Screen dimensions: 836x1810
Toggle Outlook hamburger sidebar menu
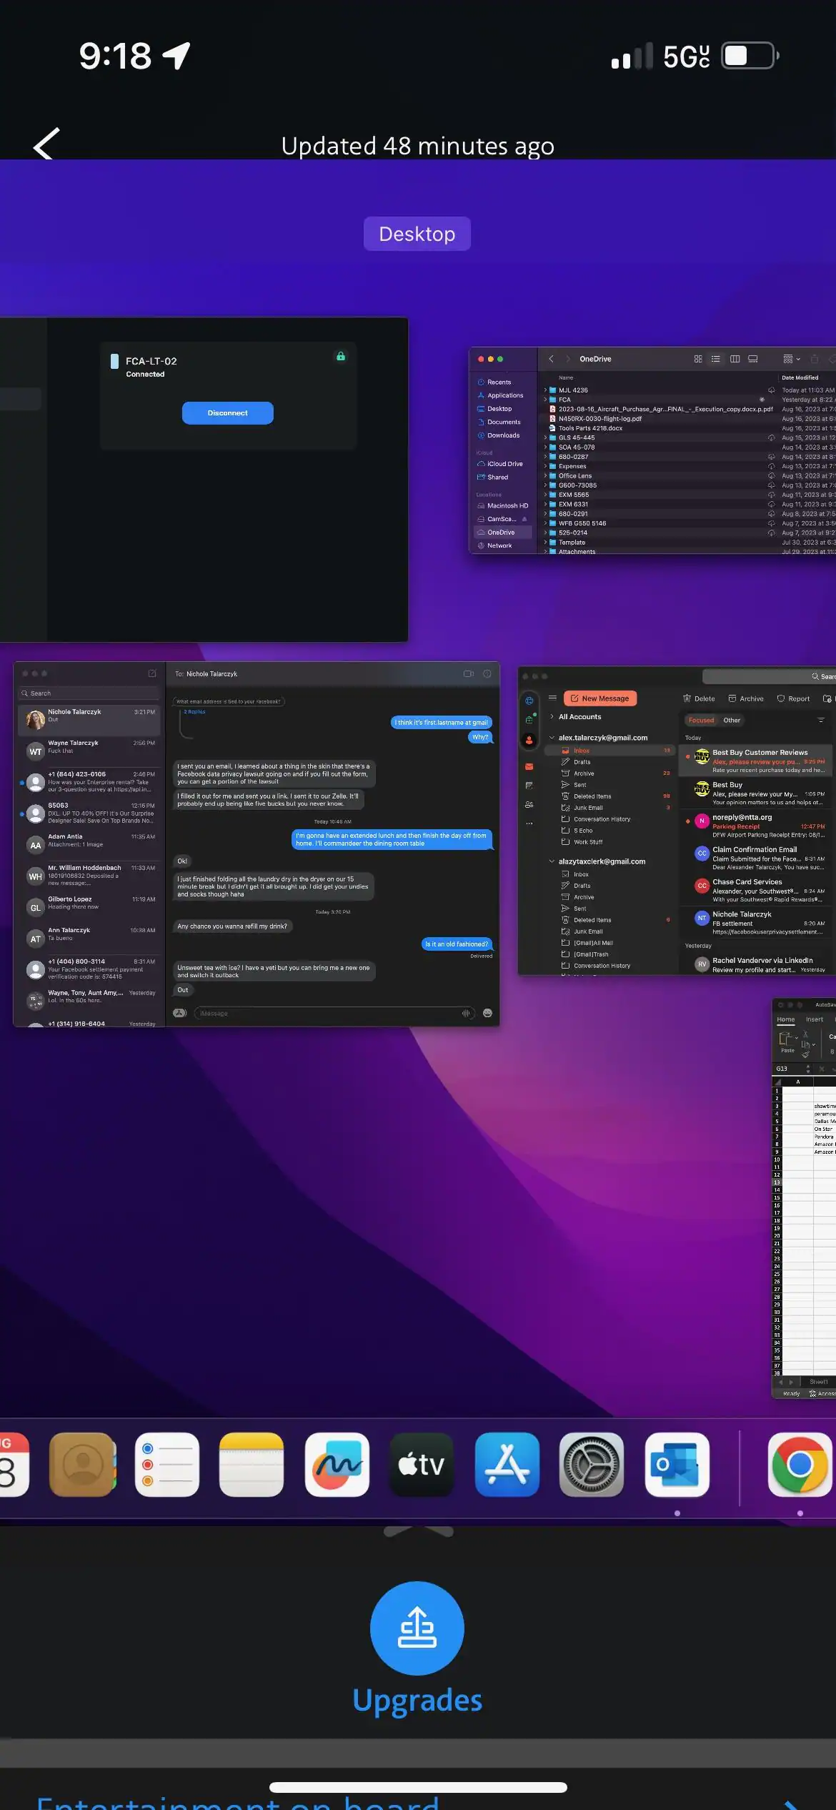click(552, 698)
